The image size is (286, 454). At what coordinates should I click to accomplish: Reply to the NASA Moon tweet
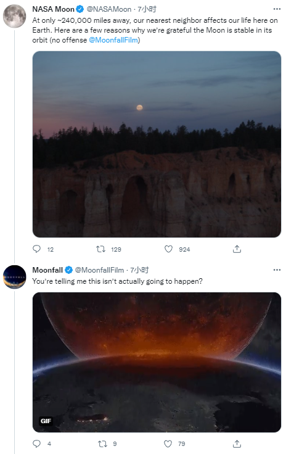37,249
